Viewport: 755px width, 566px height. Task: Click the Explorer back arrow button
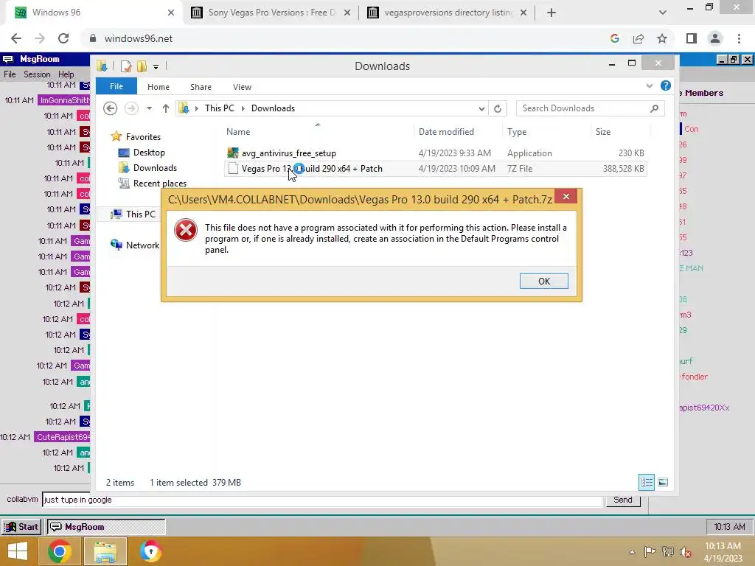click(111, 108)
